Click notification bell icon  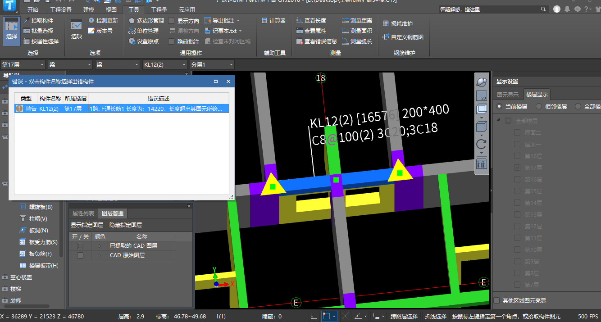click(x=567, y=9)
